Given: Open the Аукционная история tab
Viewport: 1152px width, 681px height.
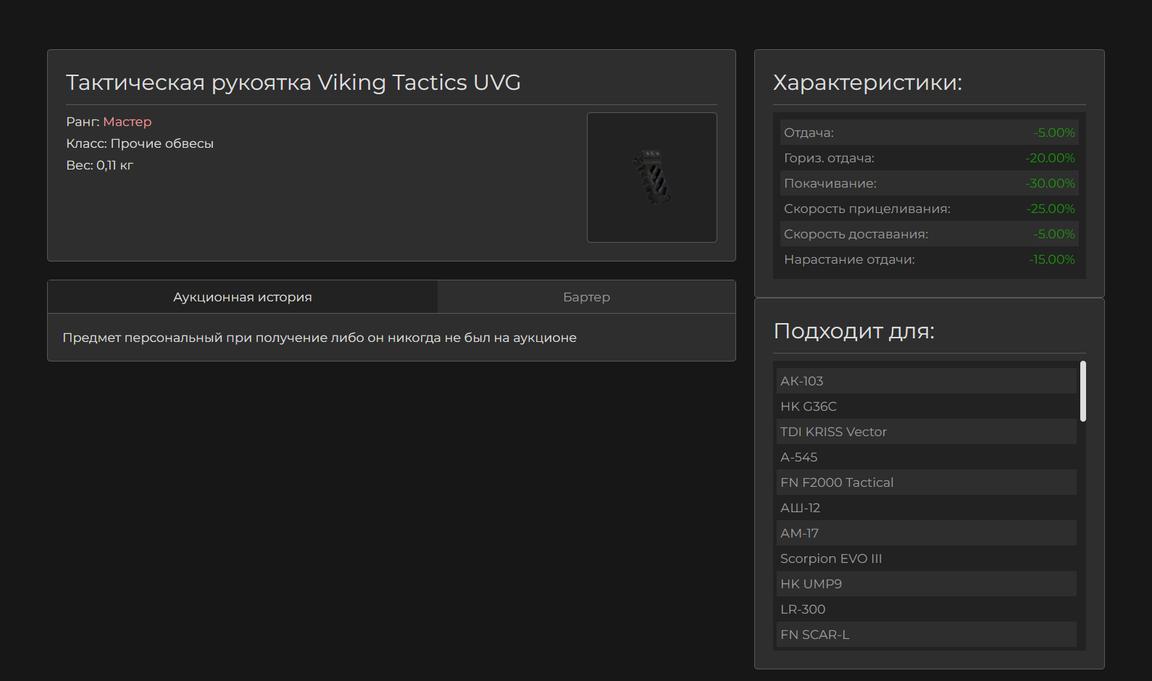Looking at the screenshot, I should click(x=243, y=297).
